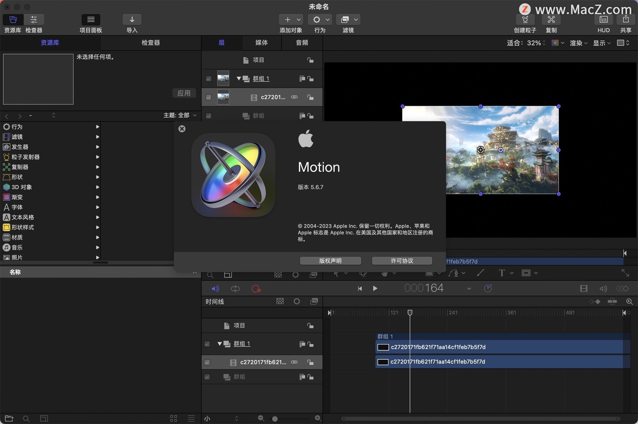Click the 复制 replicator toolbar icon
Screen dimensions: 638x424
click(551, 20)
